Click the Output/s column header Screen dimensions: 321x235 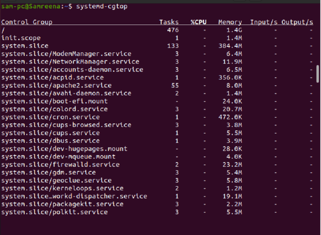tap(297, 22)
